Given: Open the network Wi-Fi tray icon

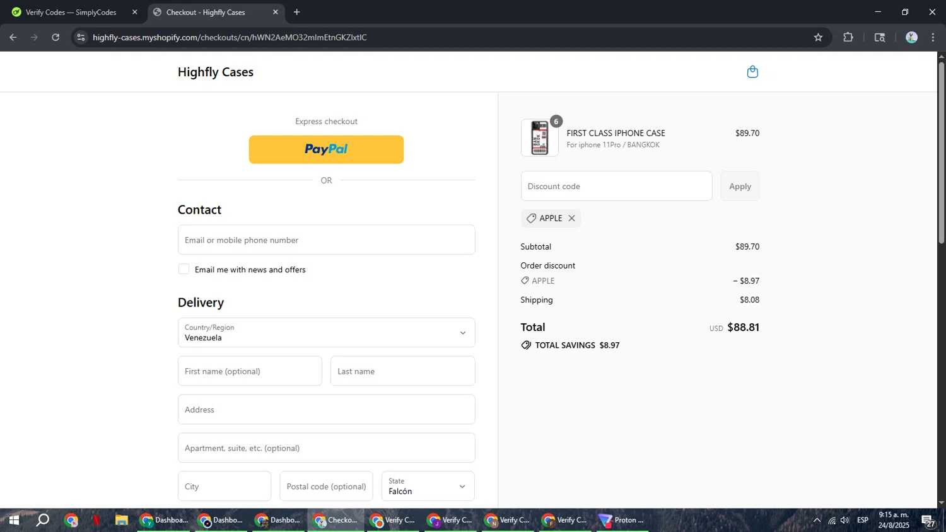Looking at the screenshot, I should click(832, 520).
